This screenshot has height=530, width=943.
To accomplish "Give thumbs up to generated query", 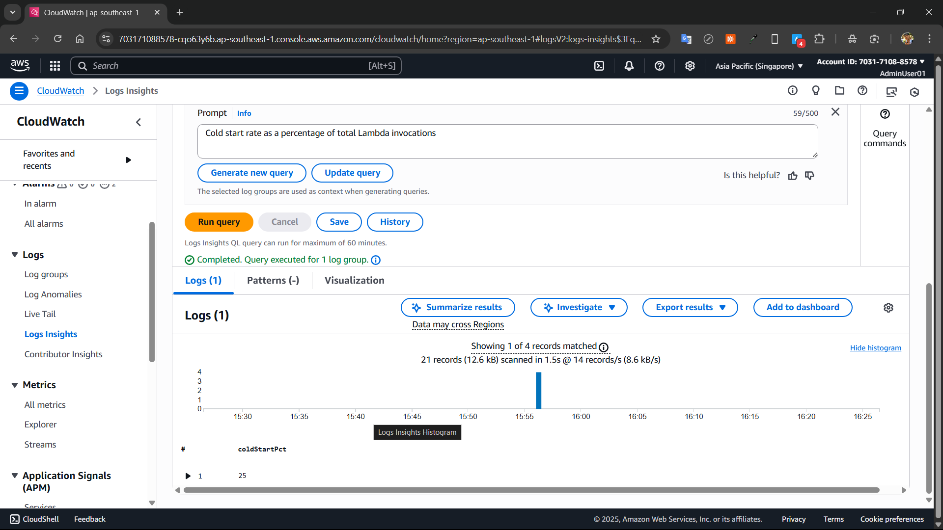I will pyautogui.click(x=793, y=176).
